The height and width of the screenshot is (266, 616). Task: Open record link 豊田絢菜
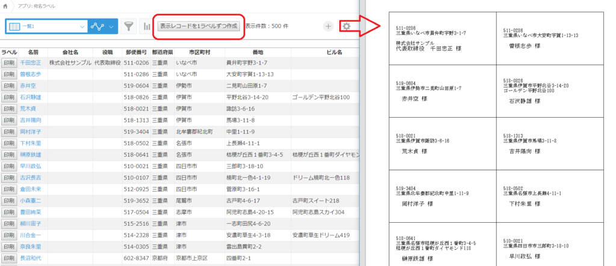[31, 212]
